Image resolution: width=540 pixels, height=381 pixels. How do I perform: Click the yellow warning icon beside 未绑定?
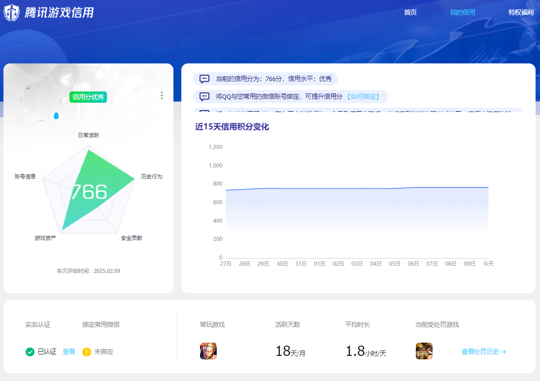[x=86, y=352]
